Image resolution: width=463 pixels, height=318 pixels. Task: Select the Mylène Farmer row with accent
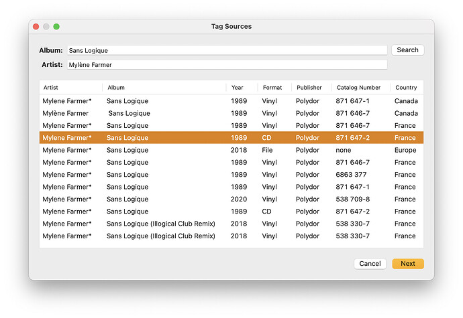232,113
